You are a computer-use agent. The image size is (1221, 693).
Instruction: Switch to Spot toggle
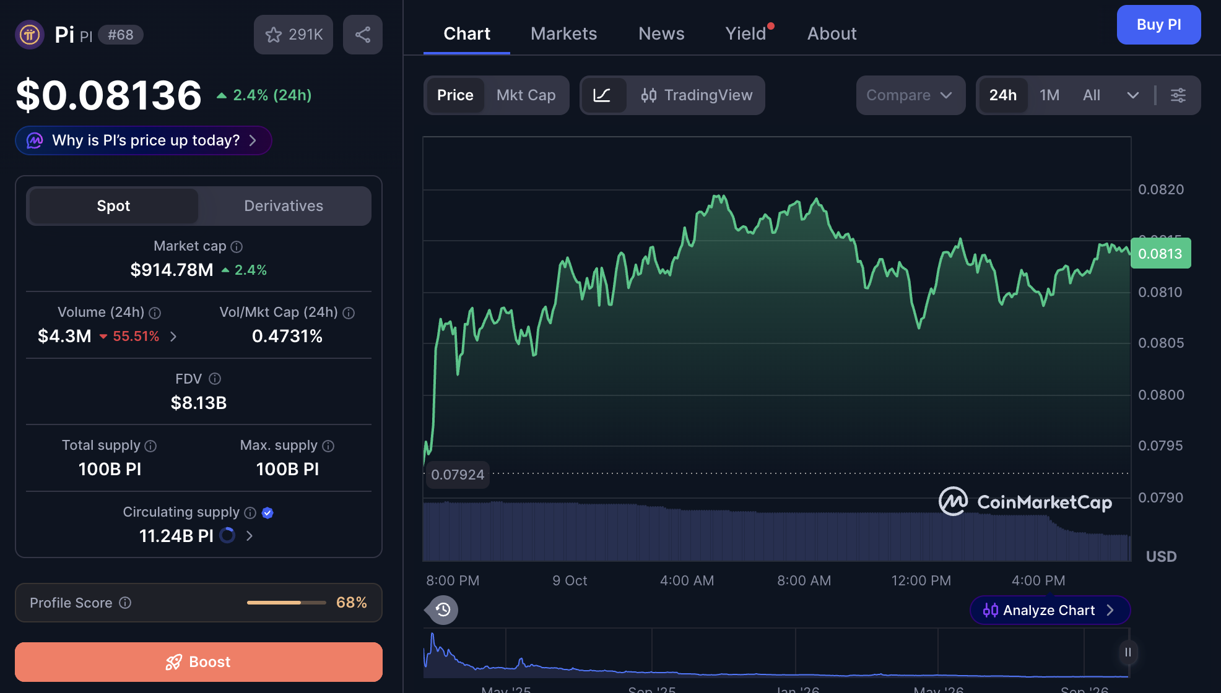[x=113, y=206]
